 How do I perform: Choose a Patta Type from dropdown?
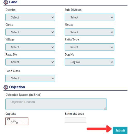tap(90, 47)
